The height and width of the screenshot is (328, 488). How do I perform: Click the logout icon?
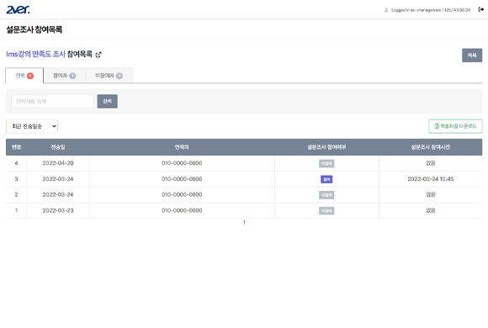click(480, 9)
